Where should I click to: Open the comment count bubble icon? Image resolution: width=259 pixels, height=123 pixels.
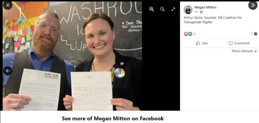255,34
